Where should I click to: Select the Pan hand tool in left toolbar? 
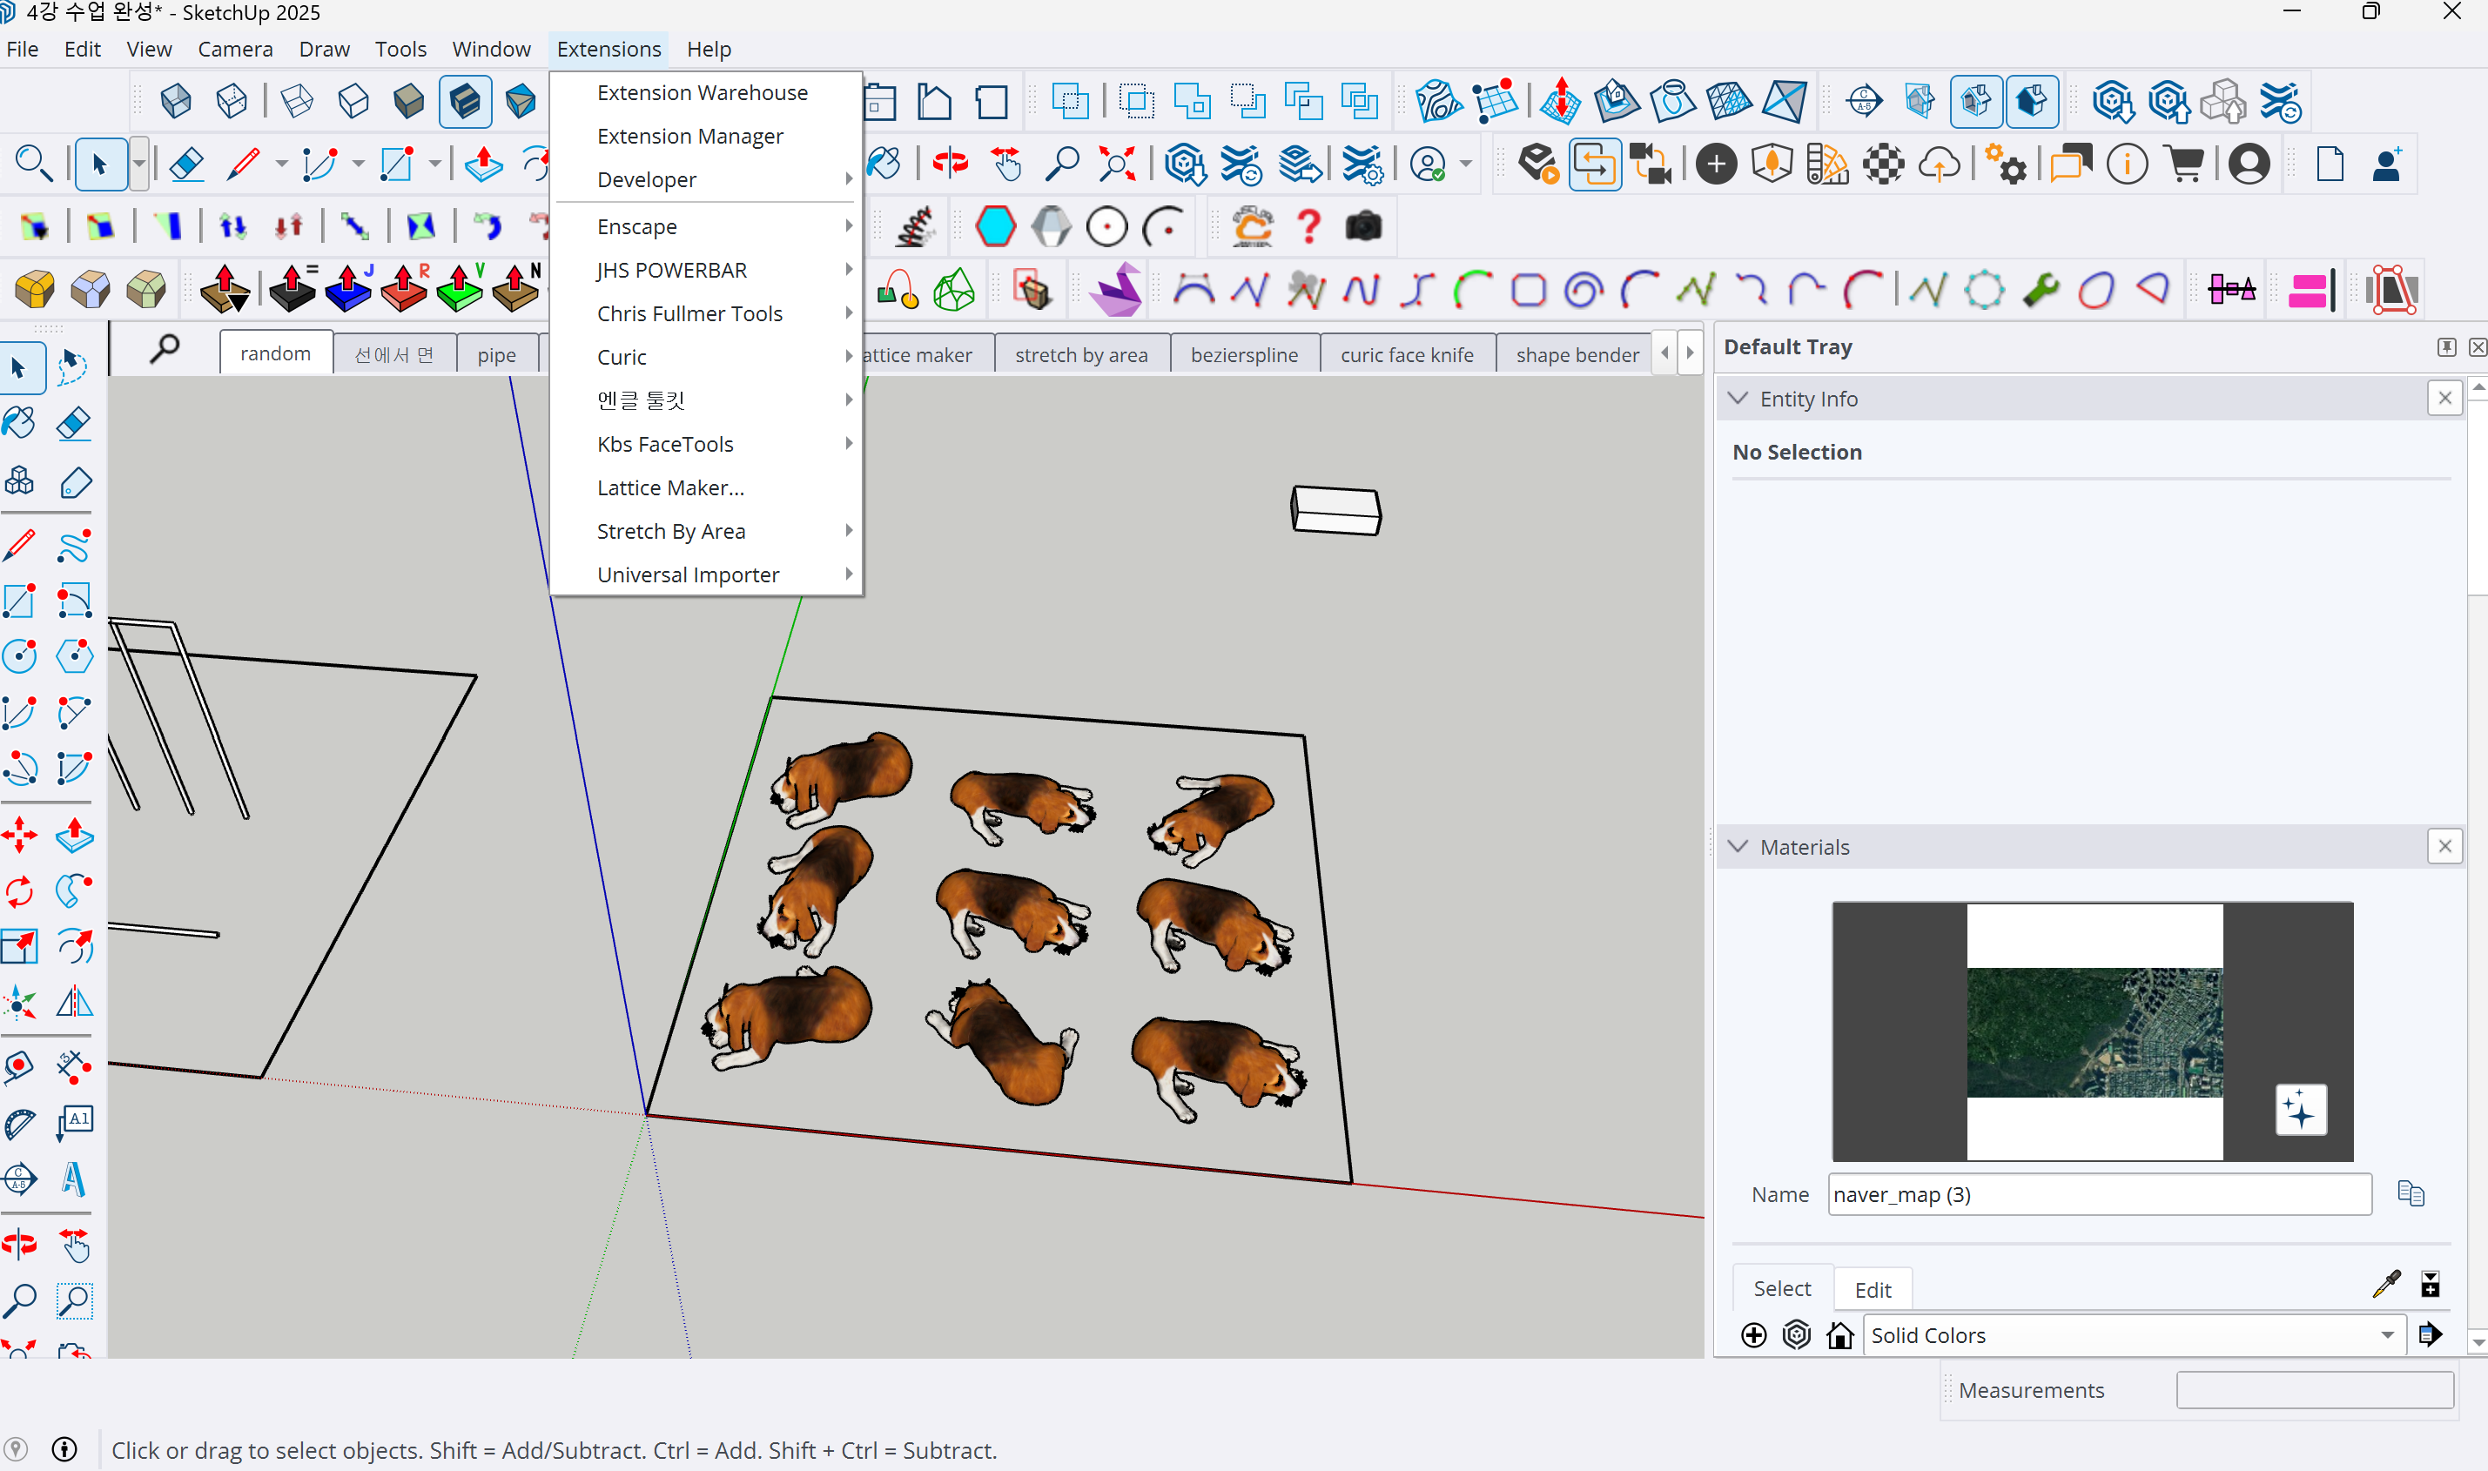tap(74, 1244)
